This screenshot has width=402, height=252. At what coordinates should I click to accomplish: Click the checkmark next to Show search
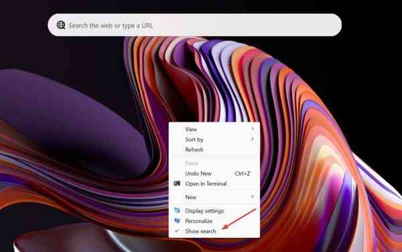(177, 231)
